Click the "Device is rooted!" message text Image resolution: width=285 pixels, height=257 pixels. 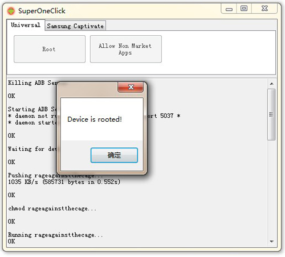point(95,119)
